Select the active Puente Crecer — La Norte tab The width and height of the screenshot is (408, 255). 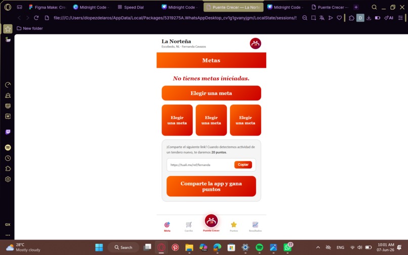[233, 7]
